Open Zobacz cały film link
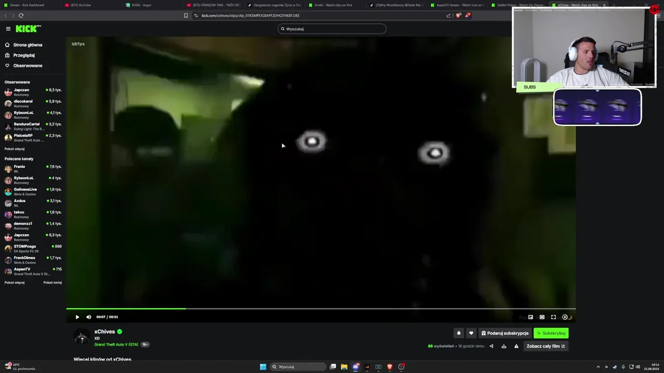This screenshot has height=373, width=664. point(546,346)
